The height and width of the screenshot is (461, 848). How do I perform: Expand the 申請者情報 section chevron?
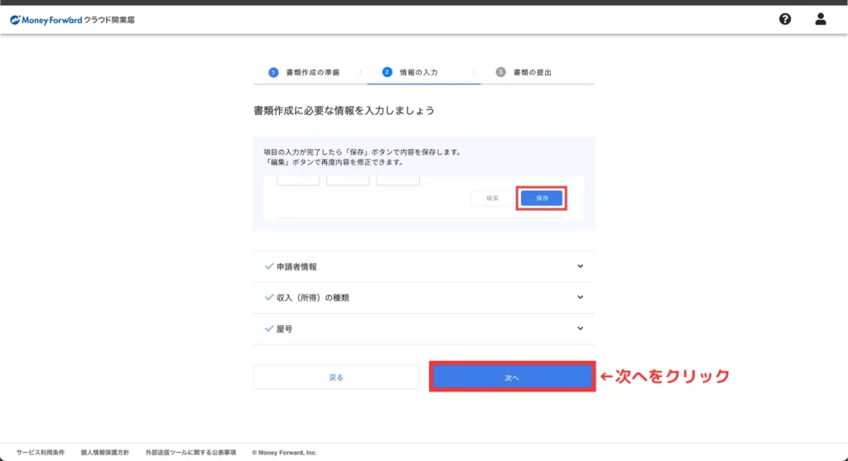point(580,267)
